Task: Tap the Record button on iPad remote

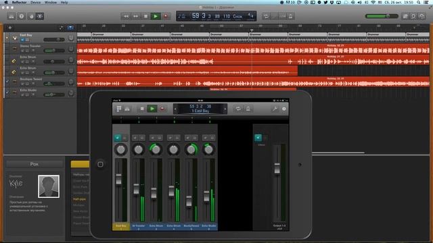Action: [x=162, y=109]
